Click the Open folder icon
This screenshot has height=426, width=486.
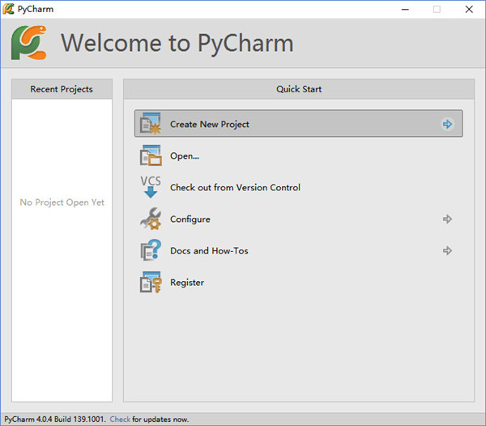pyautogui.click(x=151, y=155)
